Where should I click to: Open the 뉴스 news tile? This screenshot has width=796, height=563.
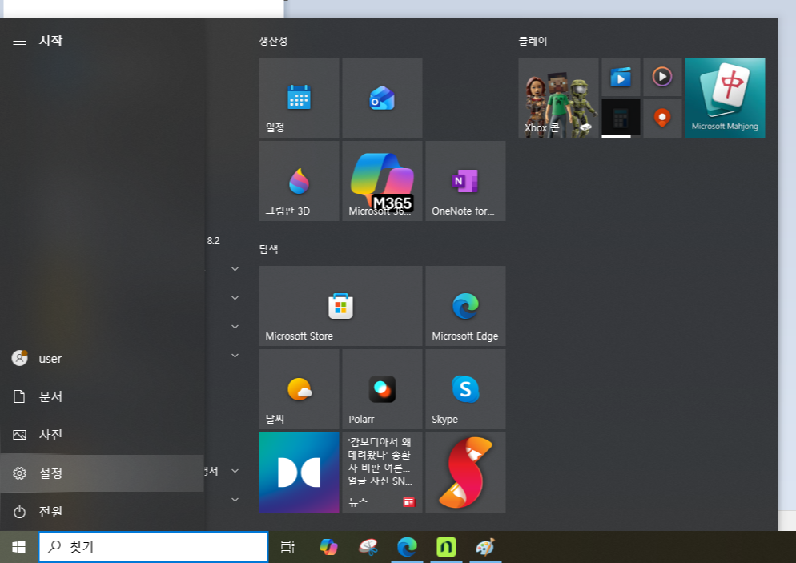click(382, 473)
